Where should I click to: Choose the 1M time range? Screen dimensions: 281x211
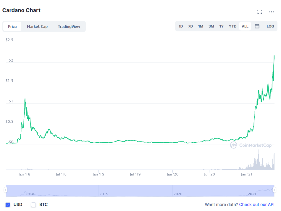pyautogui.click(x=201, y=26)
